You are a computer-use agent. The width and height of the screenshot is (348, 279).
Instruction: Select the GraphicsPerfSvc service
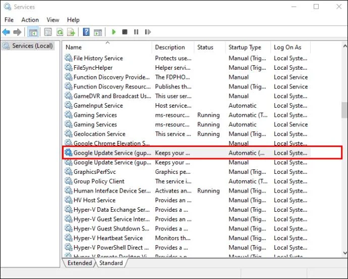[x=187, y=172]
